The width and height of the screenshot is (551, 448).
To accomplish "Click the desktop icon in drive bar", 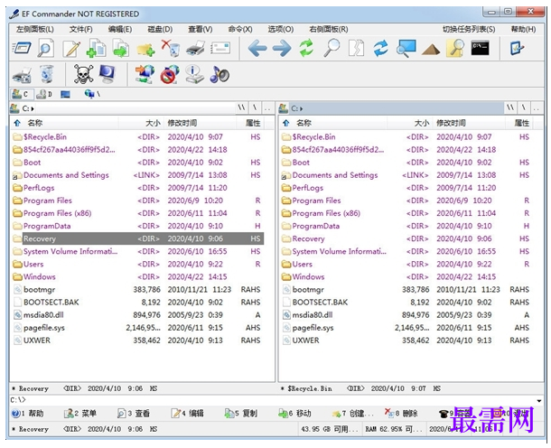I will coord(65,94).
